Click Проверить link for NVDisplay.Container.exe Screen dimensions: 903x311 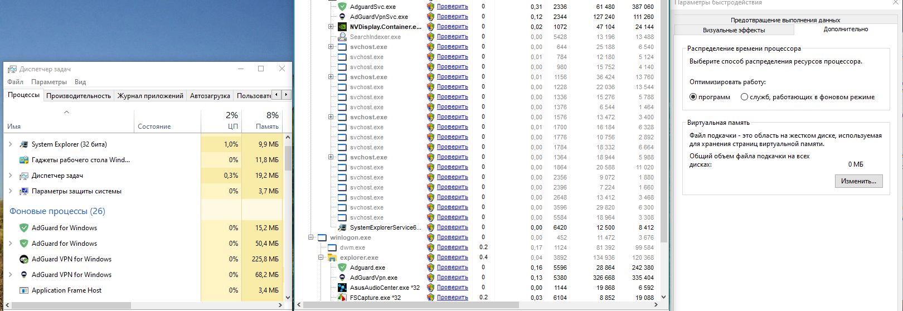click(x=452, y=27)
